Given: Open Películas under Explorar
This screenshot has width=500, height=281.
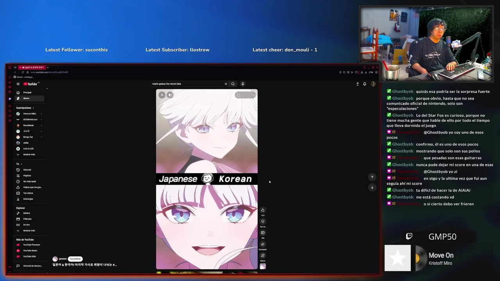Looking at the screenshot, I should (x=30, y=219).
